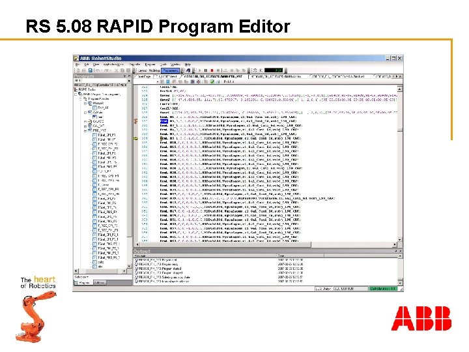
Task: Click the purple editor toolbar icon
Action: (193, 81)
